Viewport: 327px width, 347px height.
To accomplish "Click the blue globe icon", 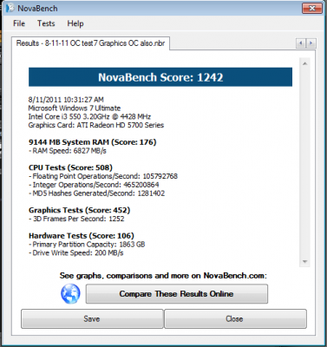I will click(70, 293).
